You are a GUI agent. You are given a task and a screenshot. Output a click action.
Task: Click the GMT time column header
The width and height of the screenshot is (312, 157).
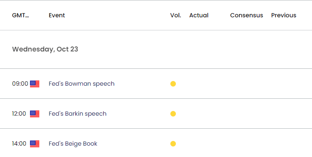click(x=20, y=15)
